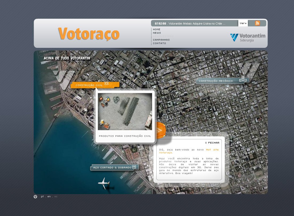The width and height of the screenshot is (294, 216).
Task: Open the News menu item
Action: [157, 33]
